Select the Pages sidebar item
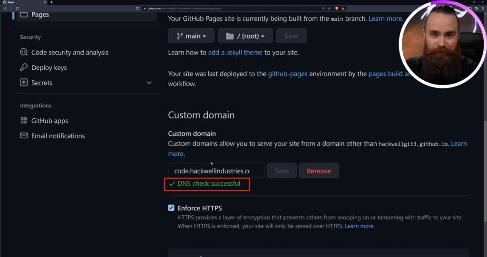The height and width of the screenshot is (257, 487). tap(40, 15)
